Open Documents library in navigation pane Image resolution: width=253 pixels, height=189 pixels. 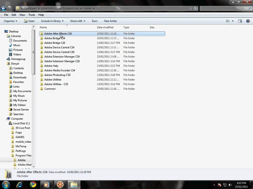[20, 41]
